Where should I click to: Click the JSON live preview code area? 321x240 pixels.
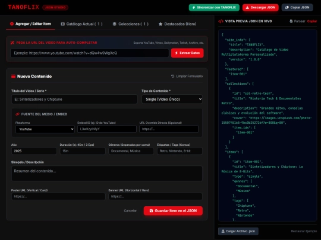pos(267,126)
